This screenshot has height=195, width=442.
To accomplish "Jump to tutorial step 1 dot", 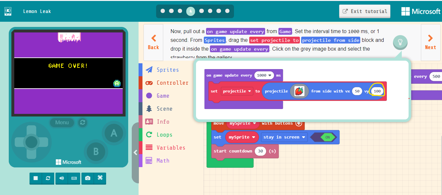I will [x=163, y=11].
